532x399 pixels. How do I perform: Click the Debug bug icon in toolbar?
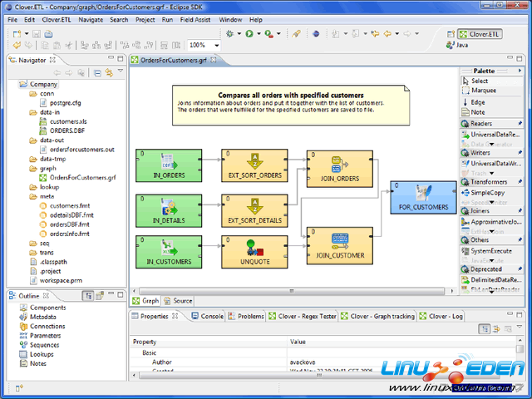(x=230, y=34)
